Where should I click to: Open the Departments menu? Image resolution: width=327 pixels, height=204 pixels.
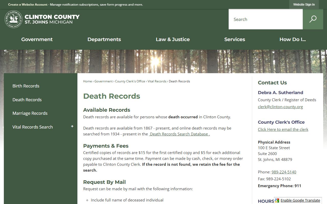tap(104, 39)
